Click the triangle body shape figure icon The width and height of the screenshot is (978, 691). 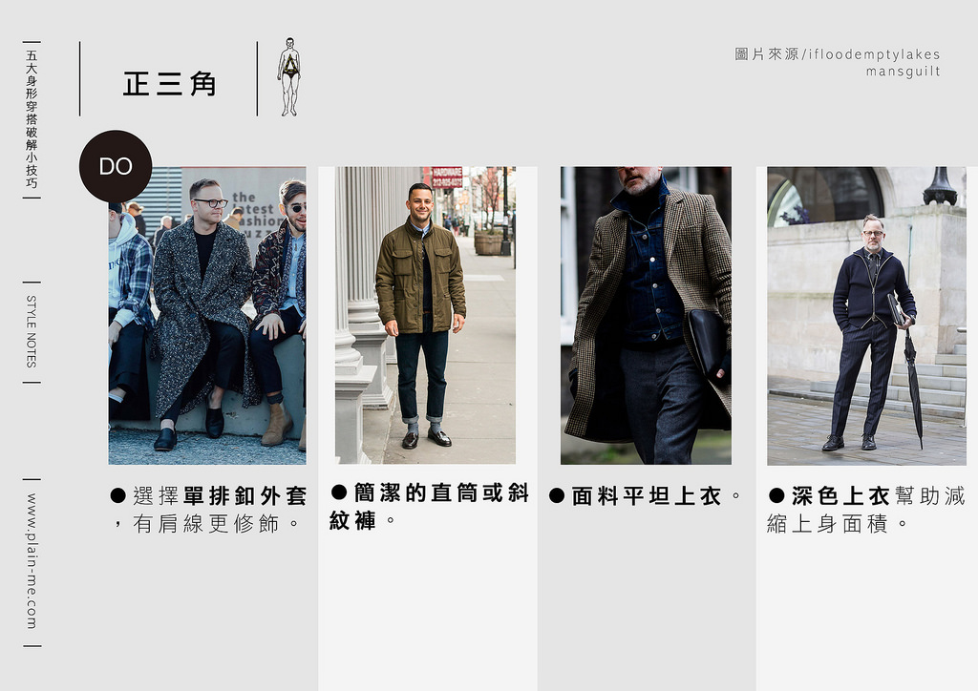[288, 77]
